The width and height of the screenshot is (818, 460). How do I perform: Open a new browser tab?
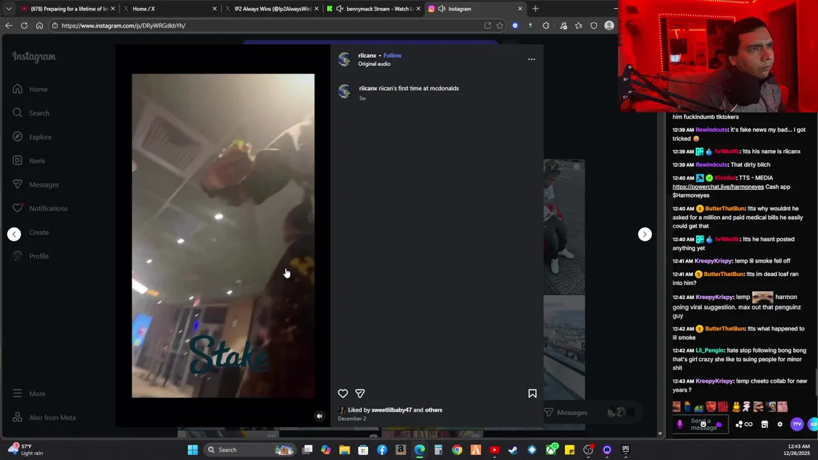(x=536, y=9)
